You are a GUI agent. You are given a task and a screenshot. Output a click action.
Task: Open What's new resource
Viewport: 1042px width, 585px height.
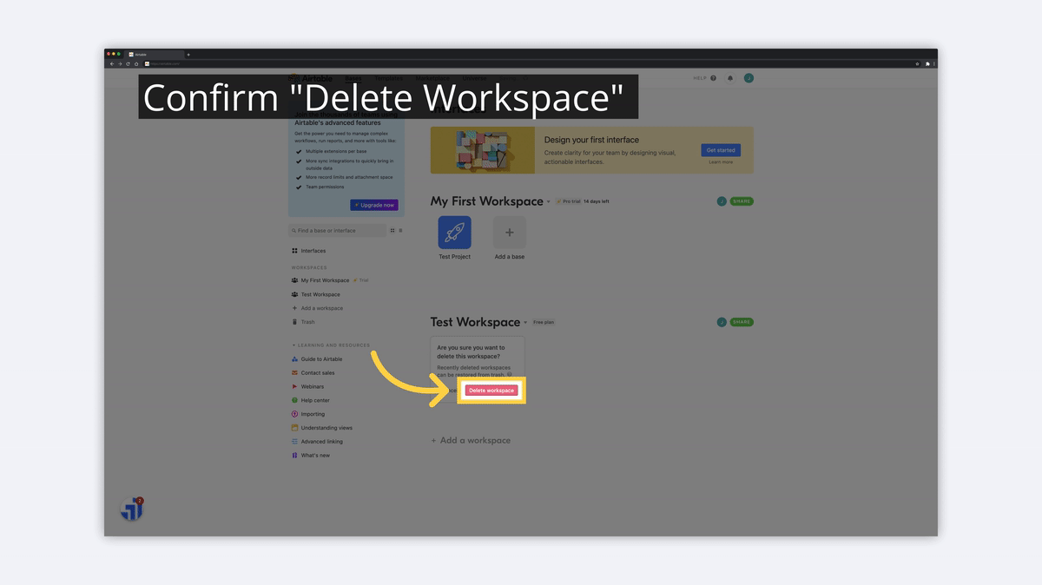311,456
